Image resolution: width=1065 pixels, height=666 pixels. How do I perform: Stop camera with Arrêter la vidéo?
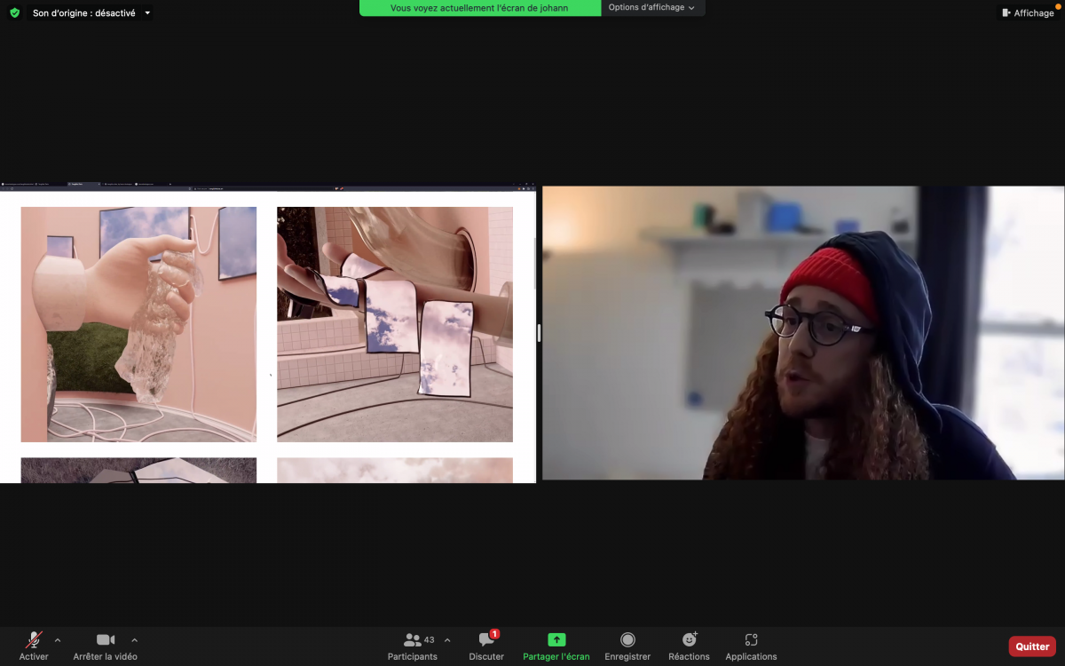pyautogui.click(x=106, y=639)
